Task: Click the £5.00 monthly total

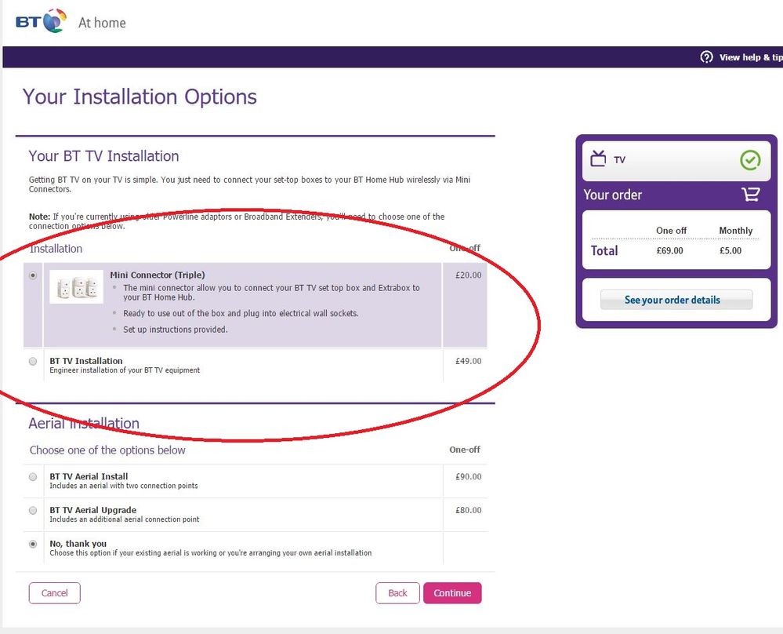Action: click(730, 250)
